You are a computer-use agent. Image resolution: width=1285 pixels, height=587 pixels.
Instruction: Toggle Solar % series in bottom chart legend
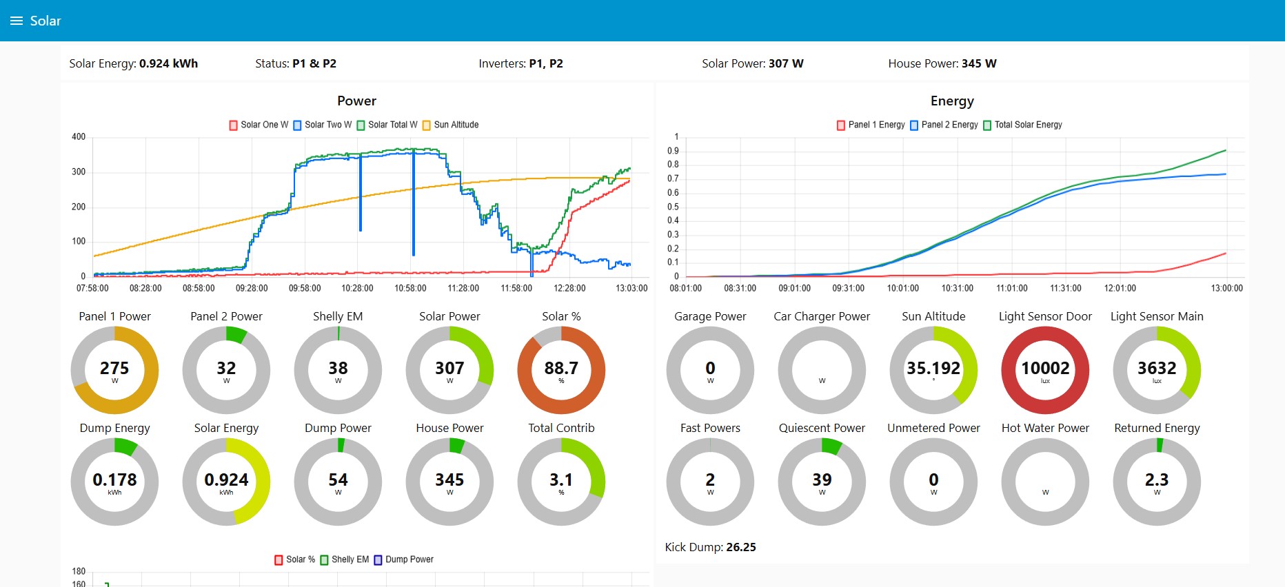295,559
